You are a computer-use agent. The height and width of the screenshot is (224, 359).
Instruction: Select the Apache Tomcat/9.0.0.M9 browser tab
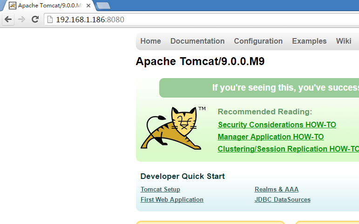pyautogui.click(x=48, y=6)
